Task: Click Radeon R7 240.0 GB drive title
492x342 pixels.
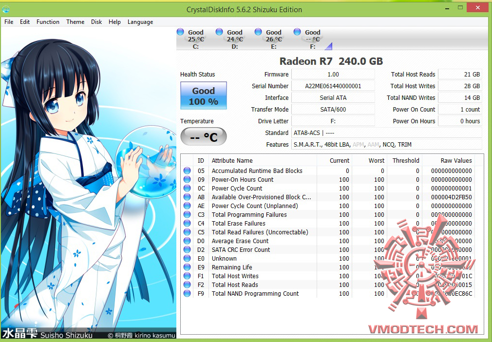Action: coord(331,61)
